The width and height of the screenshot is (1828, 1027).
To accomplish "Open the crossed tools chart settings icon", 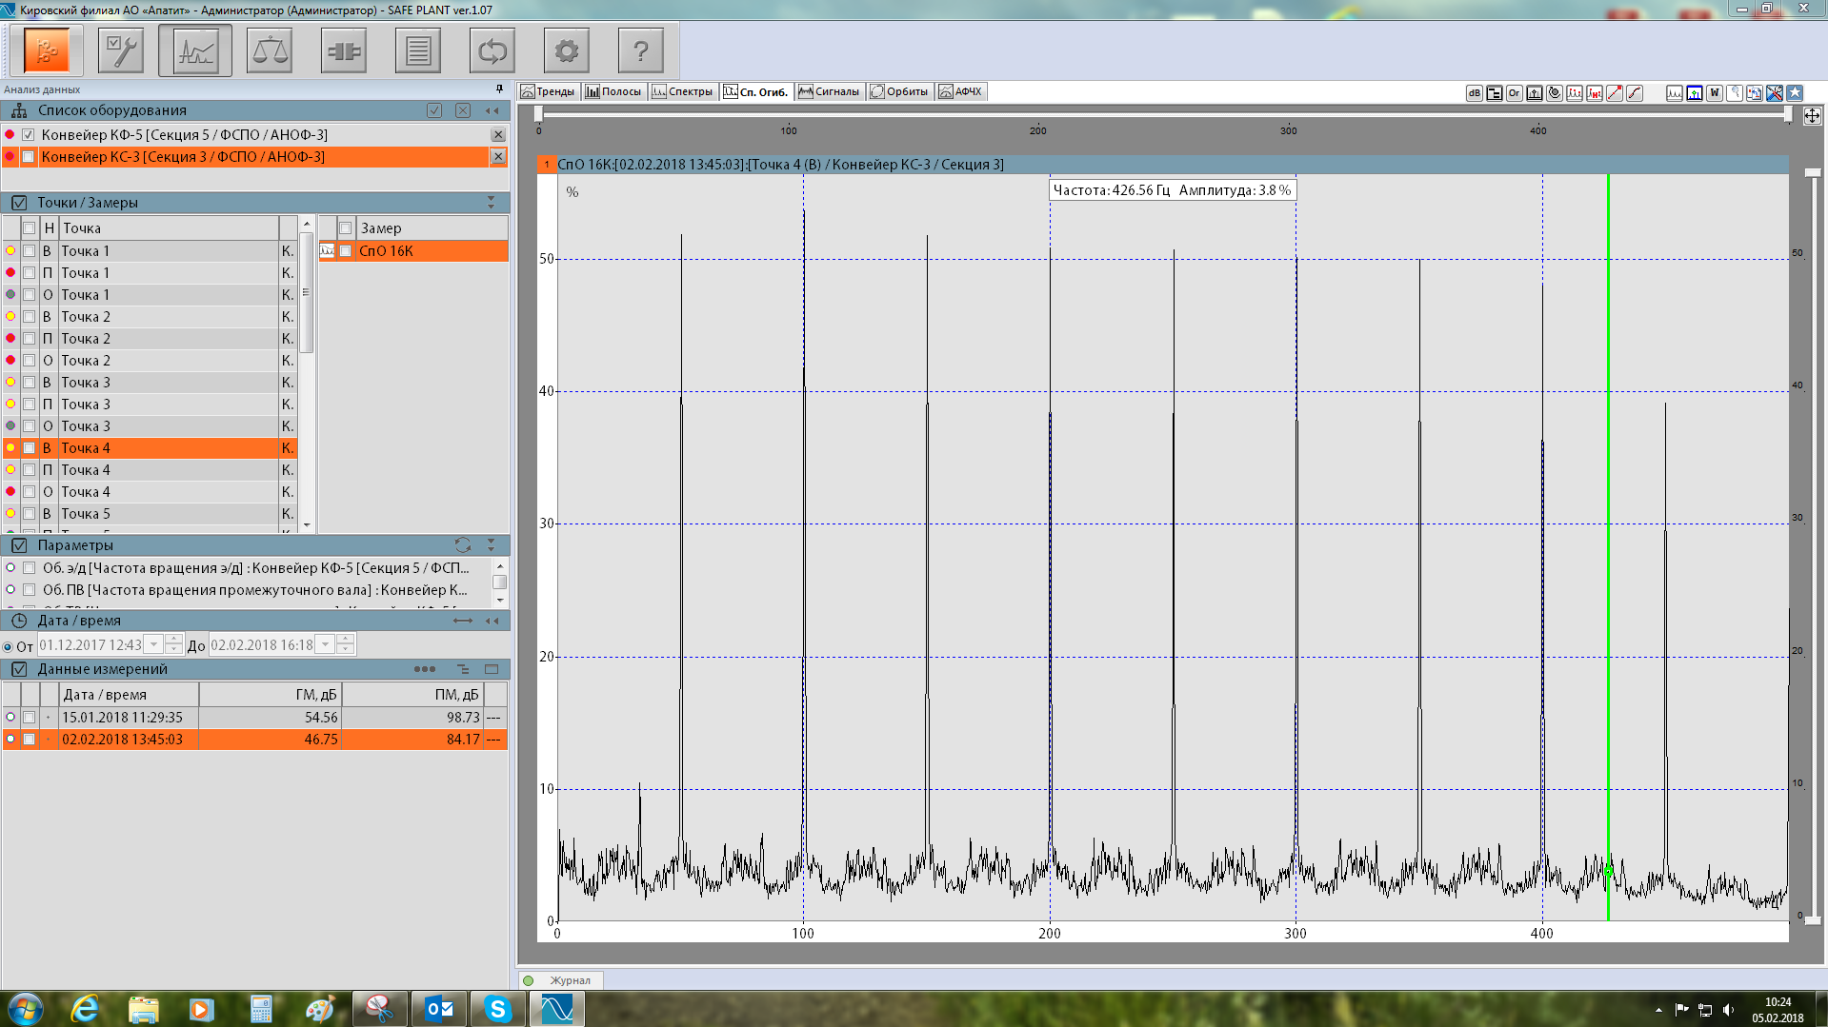I will click(x=1775, y=93).
